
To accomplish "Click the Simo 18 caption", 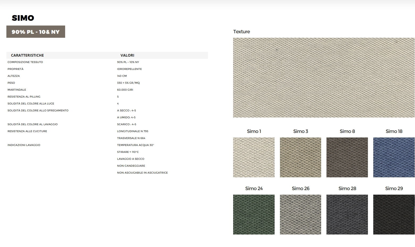I will [x=394, y=131].
